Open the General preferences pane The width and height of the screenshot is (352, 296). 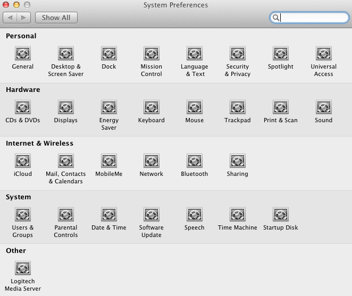click(x=23, y=54)
